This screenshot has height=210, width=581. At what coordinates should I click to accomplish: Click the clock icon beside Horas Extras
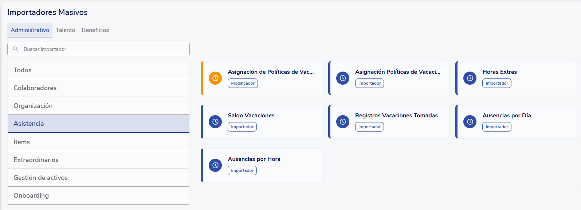[x=470, y=78]
